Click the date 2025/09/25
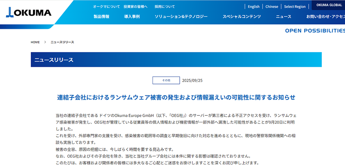The height and width of the screenshot is (167, 345). pyautogui.click(x=192, y=81)
